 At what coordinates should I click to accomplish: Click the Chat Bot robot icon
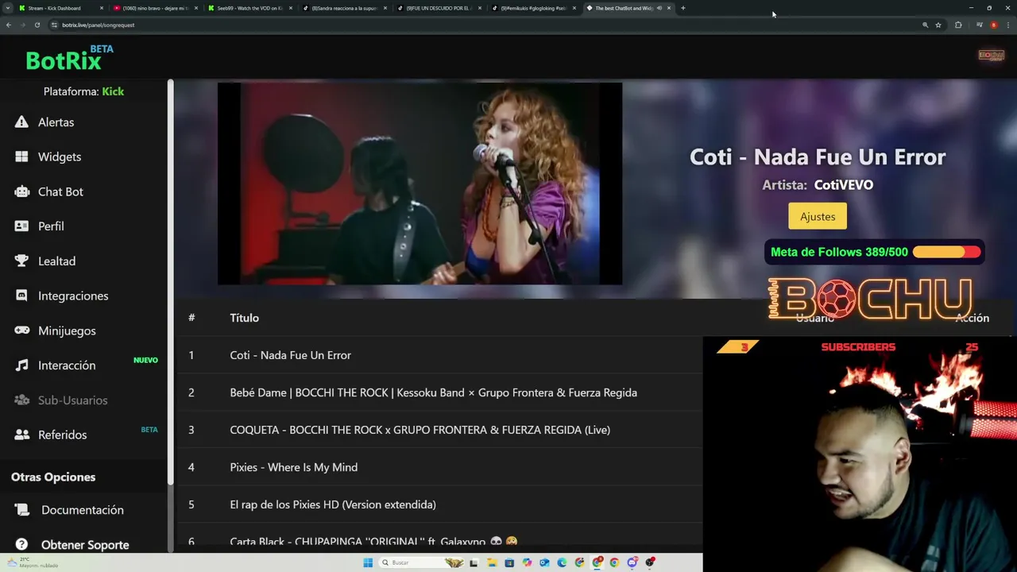point(21,191)
